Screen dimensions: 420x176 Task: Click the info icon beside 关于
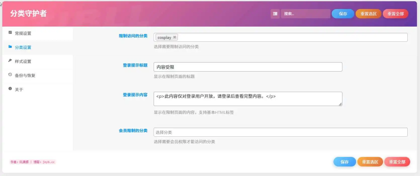click(x=10, y=88)
